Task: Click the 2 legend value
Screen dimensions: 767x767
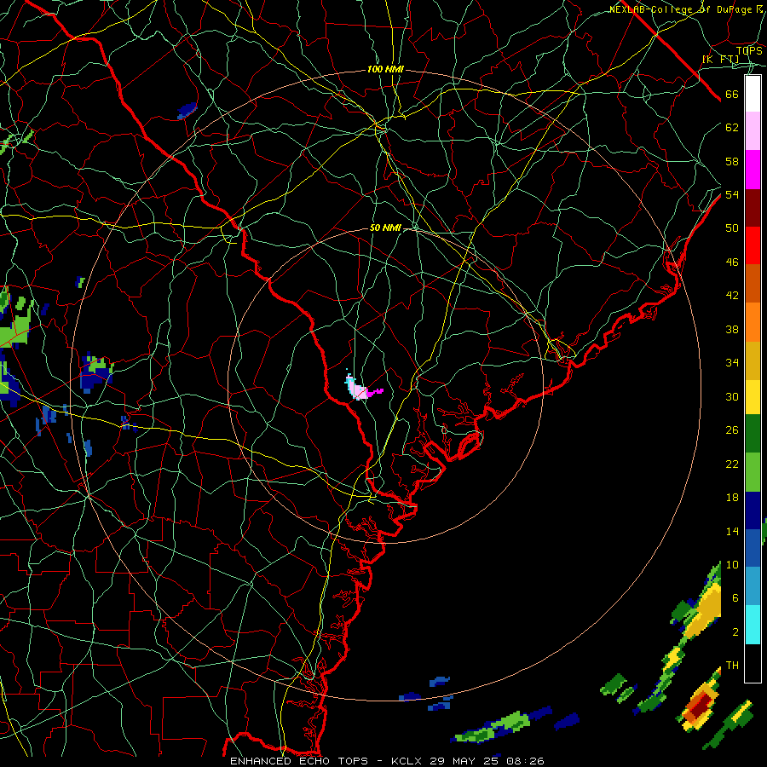Action: coord(735,632)
